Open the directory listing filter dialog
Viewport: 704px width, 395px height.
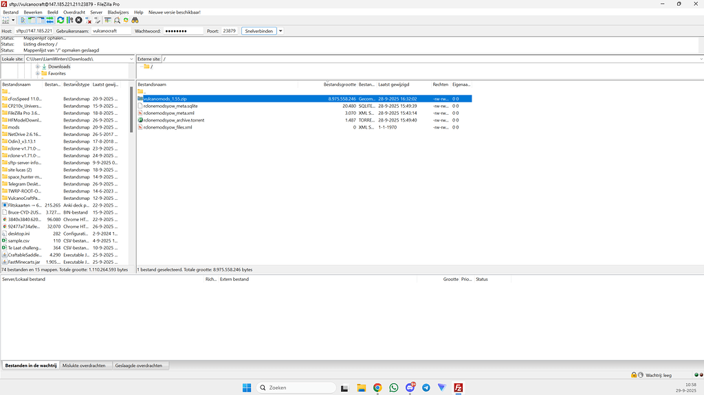point(108,20)
